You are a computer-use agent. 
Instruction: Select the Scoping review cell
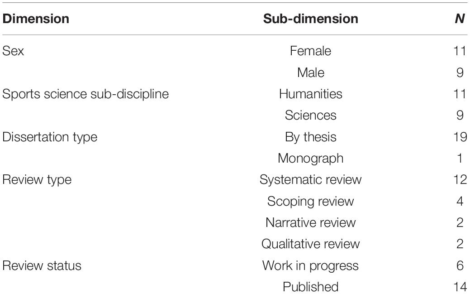310,201
